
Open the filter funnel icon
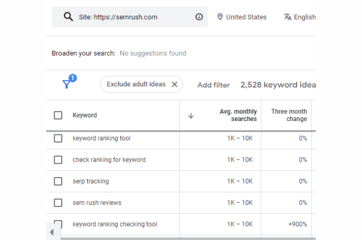(x=67, y=84)
